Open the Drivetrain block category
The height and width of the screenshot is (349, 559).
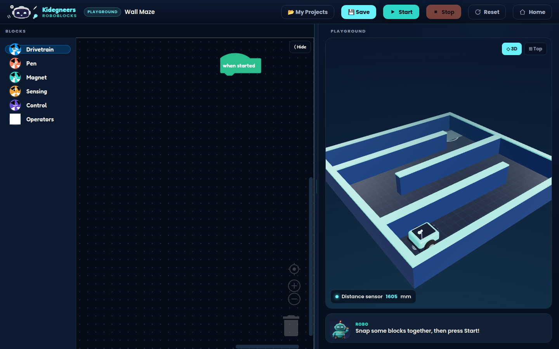38,49
